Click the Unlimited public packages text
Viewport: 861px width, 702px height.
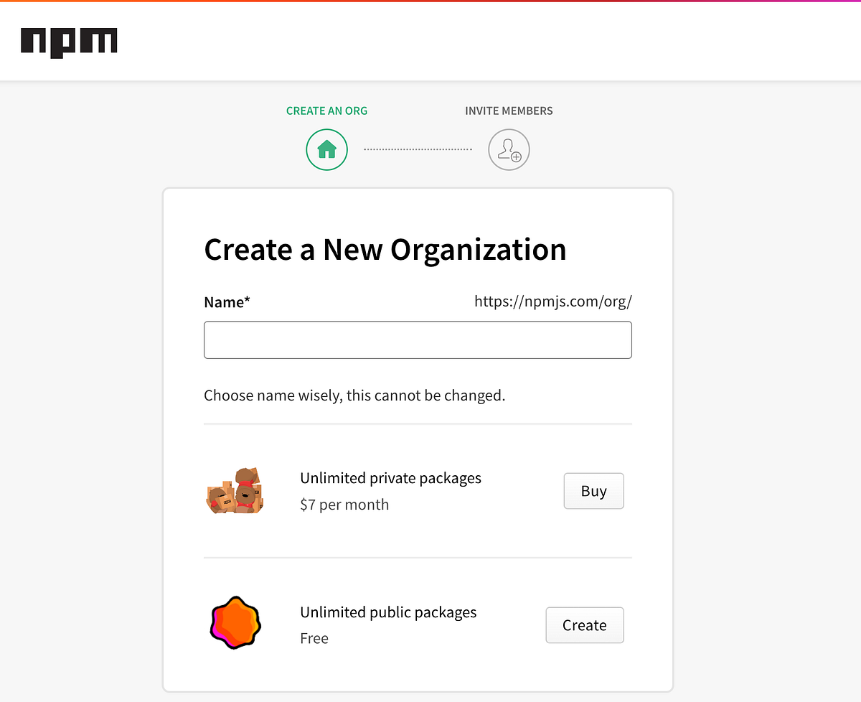(x=388, y=612)
